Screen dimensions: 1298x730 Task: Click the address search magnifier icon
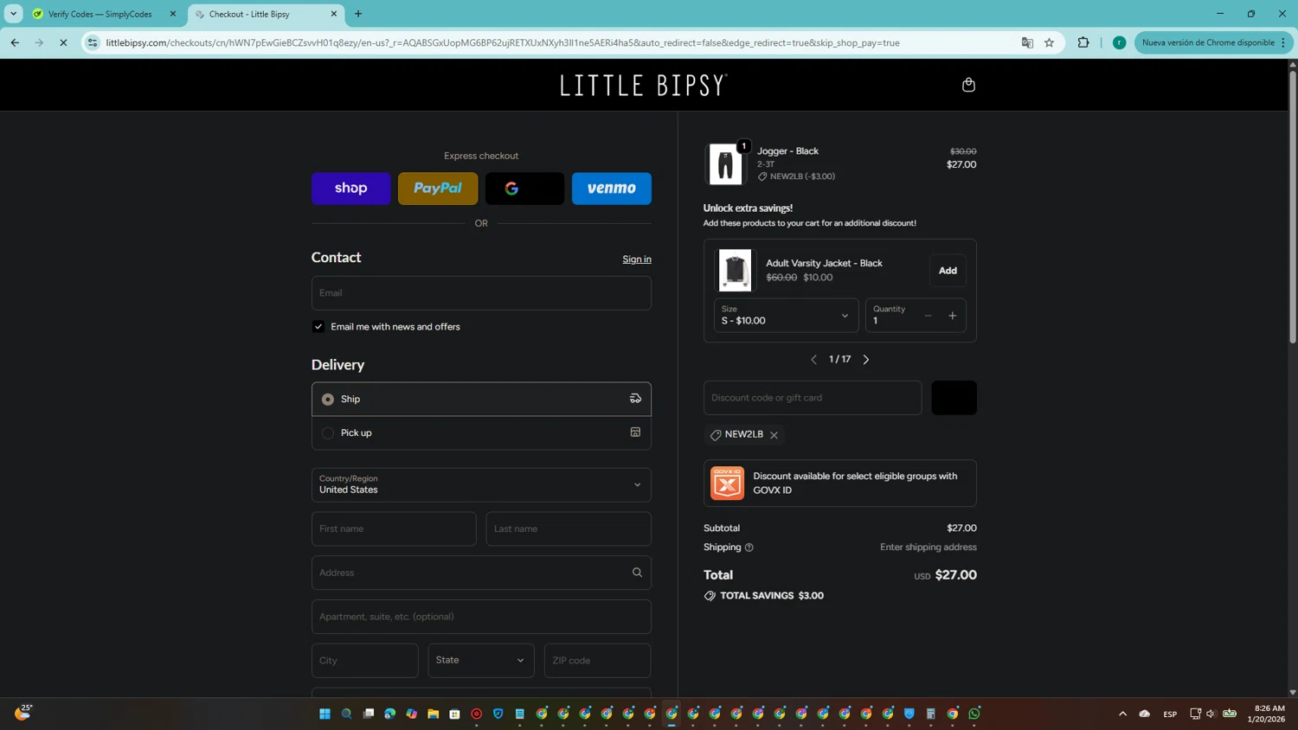pyautogui.click(x=637, y=573)
